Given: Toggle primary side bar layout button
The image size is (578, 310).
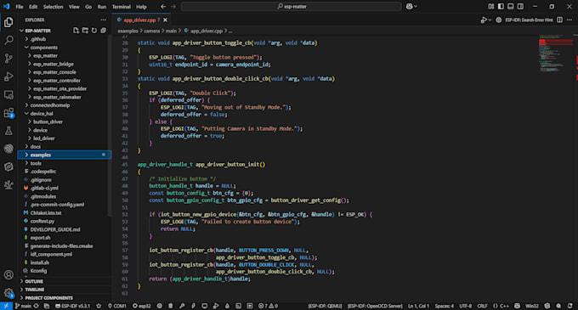Looking at the screenshot, I should [501, 6].
